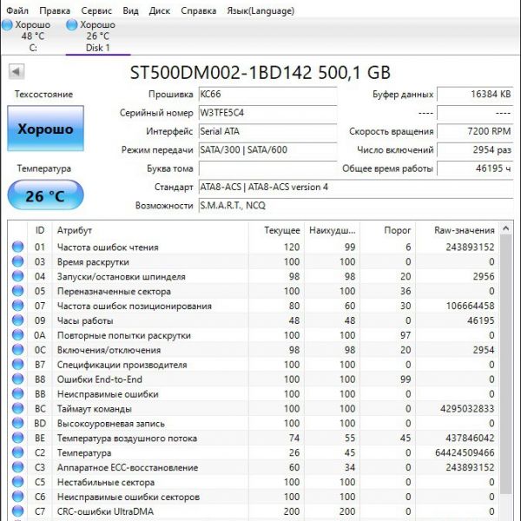
Task: Open the Файл menu
Action: pyautogui.click(x=17, y=10)
